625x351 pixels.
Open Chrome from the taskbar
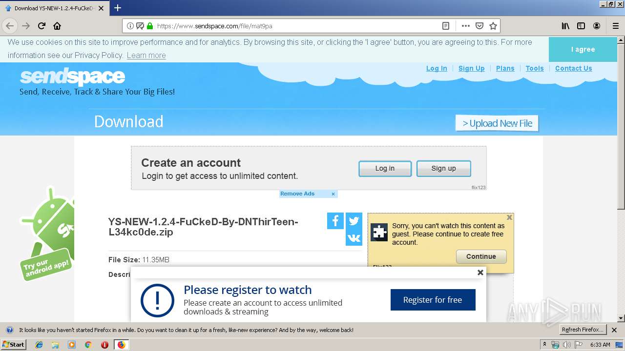88,345
